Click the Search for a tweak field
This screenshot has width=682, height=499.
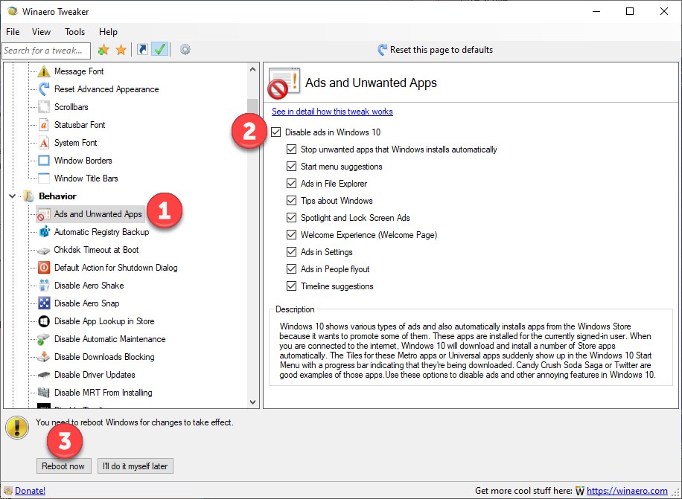(x=45, y=51)
